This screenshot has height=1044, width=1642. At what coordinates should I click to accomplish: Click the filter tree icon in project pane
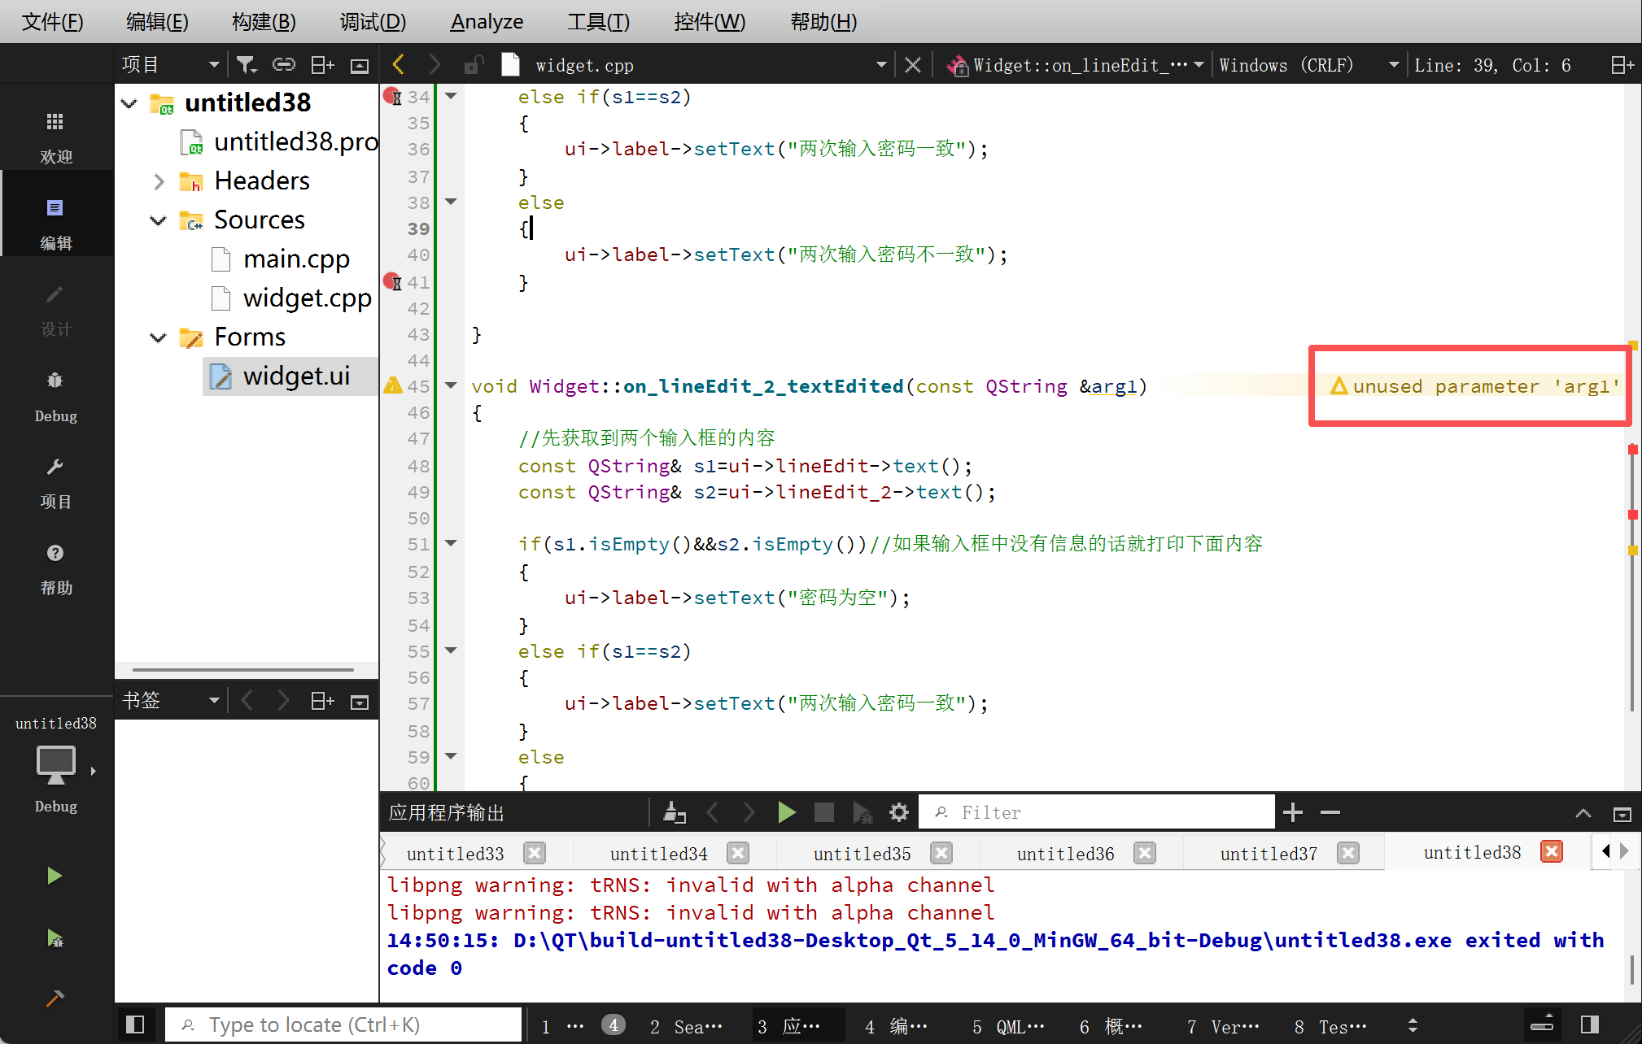246,65
